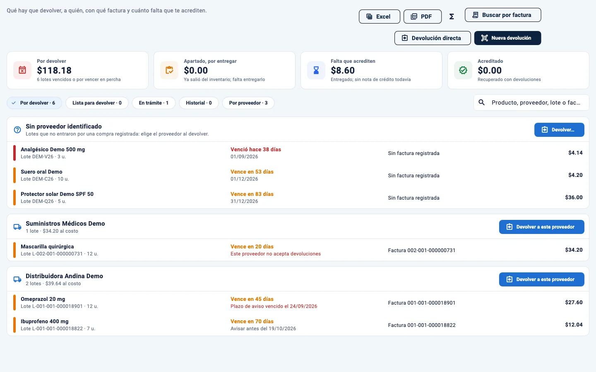
Task: Export the list as PDF
Action: click(x=423, y=17)
